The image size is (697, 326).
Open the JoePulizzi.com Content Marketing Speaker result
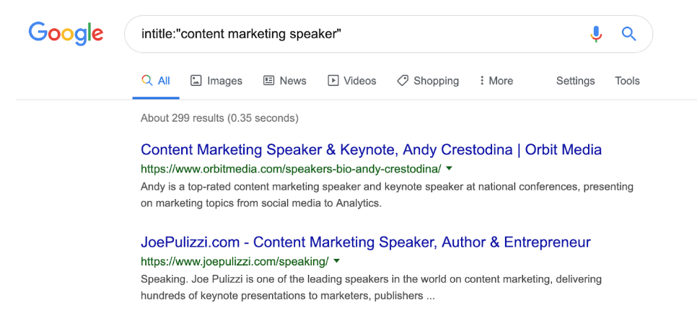365,242
